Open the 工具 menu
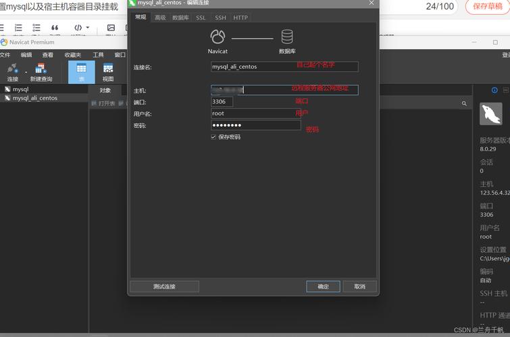This screenshot has height=337, width=510. 98,55
